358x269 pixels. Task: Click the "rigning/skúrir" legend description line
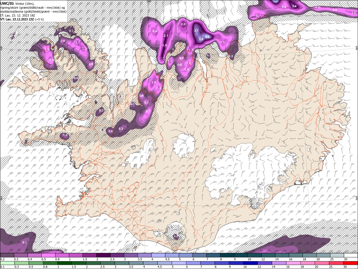click(x=32, y=8)
